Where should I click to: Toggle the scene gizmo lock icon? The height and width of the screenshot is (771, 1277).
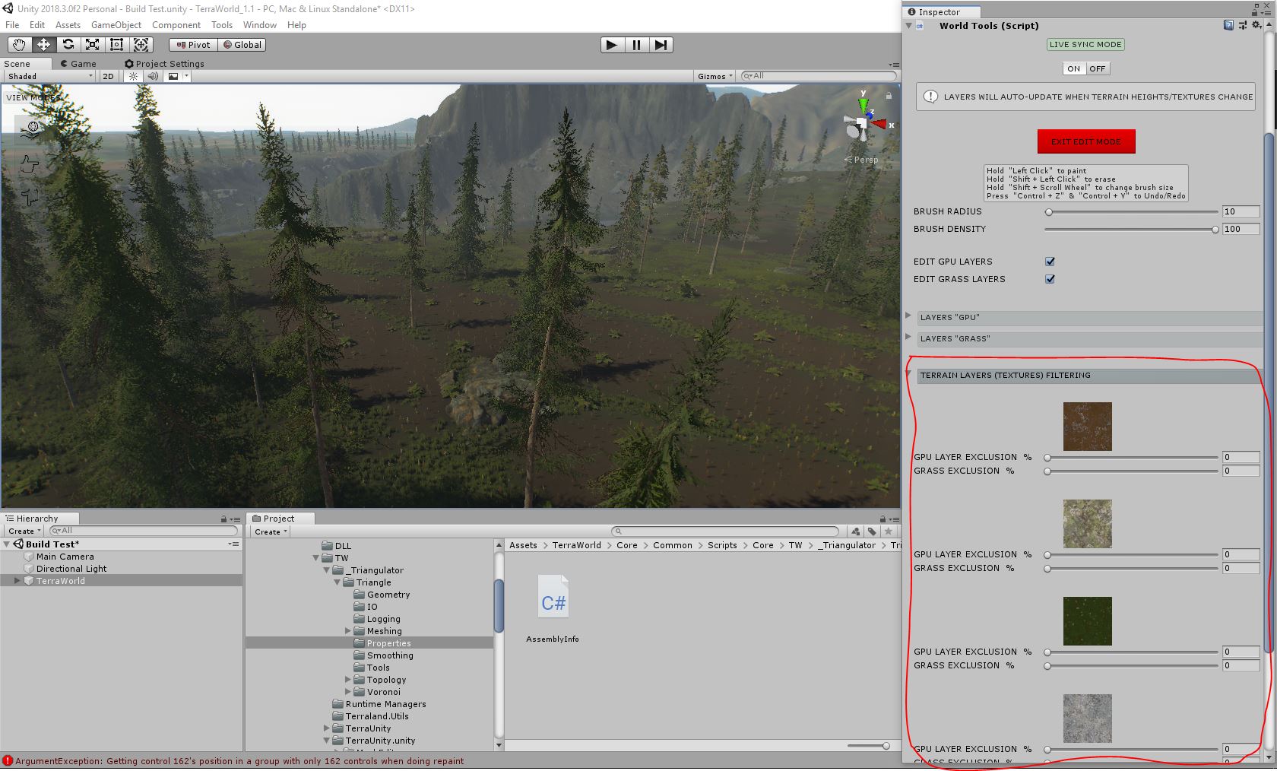click(x=888, y=96)
